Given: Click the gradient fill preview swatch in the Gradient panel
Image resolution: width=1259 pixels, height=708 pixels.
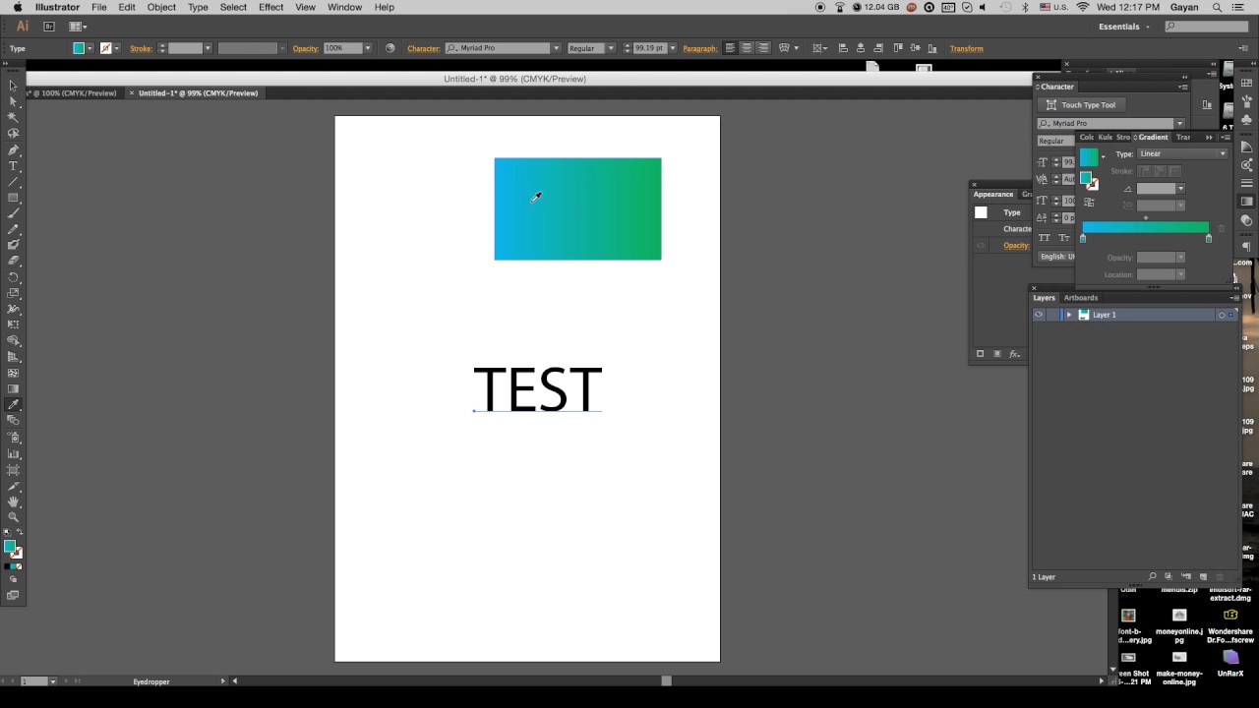Looking at the screenshot, I should [1089, 157].
